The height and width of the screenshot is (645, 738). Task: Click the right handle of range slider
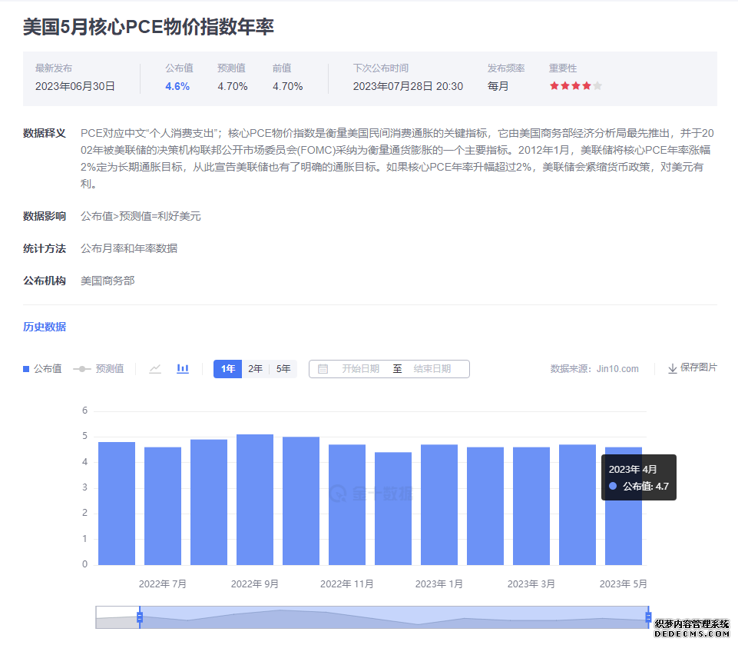pos(648,617)
